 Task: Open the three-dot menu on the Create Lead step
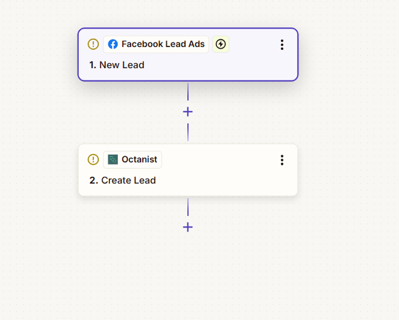(x=282, y=160)
